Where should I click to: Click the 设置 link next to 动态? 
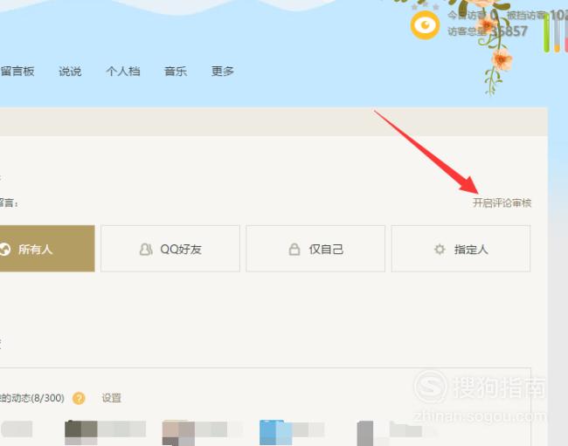click(x=111, y=398)
